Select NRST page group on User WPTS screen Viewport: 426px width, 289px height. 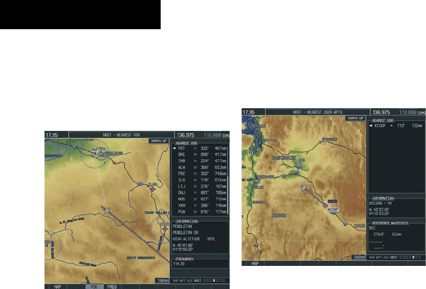(x=394, y=257)
